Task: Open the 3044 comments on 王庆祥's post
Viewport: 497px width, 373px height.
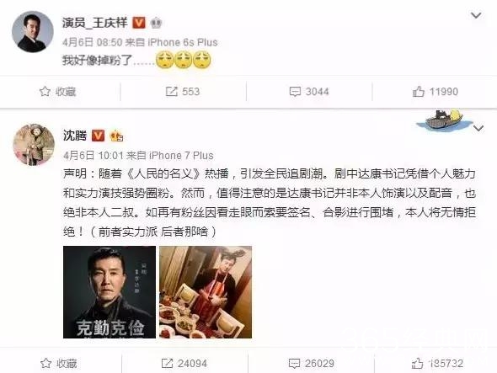Action: tap(309, 92)
